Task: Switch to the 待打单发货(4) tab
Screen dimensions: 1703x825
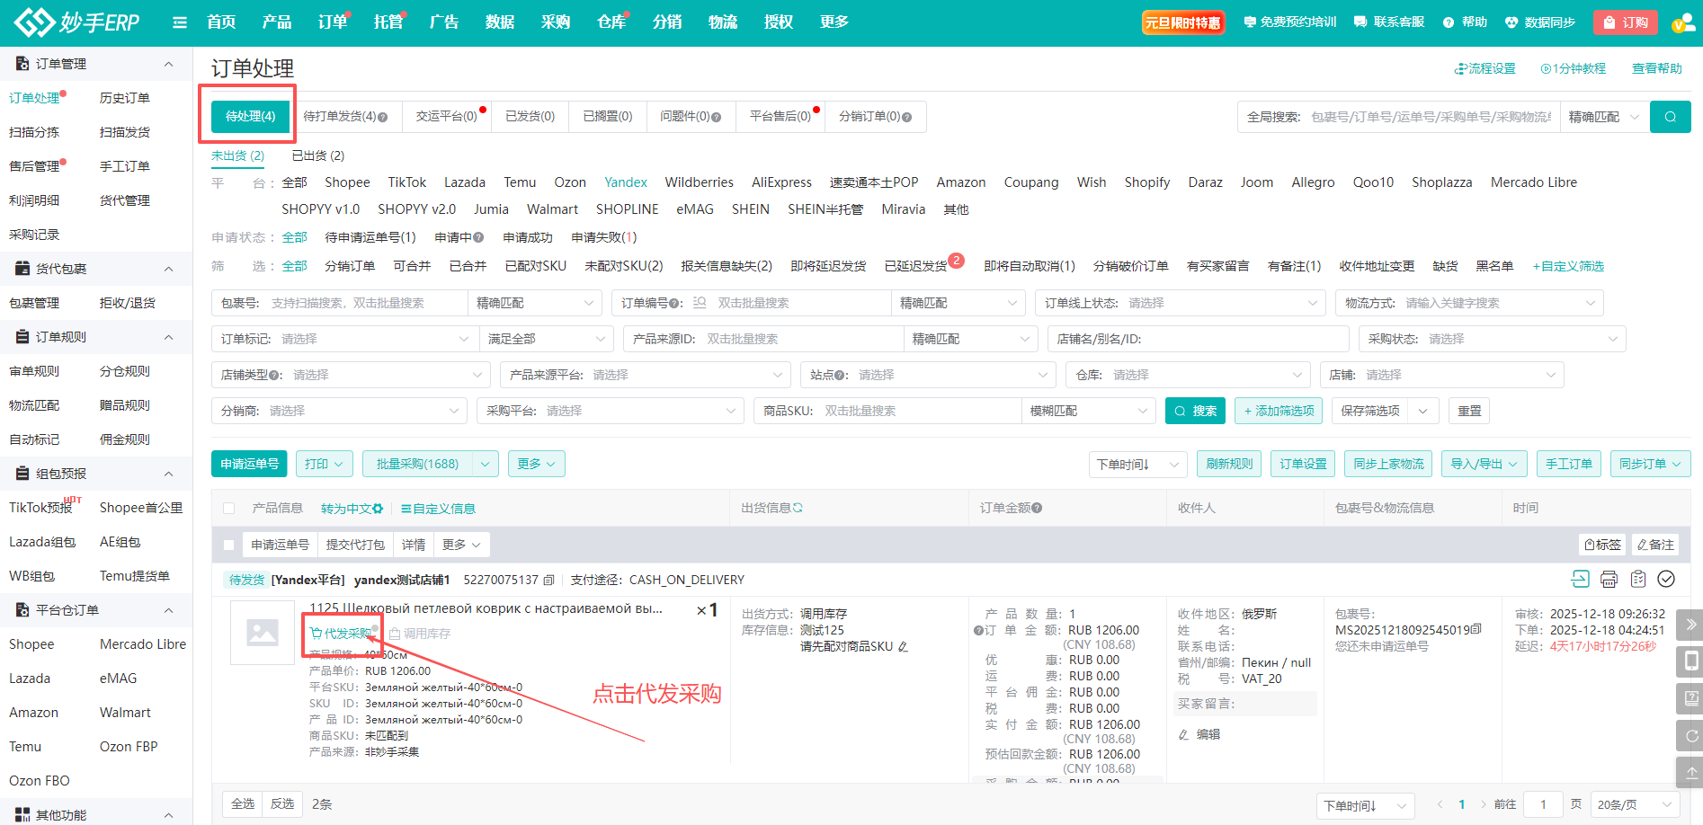Action: coord(344,117)
